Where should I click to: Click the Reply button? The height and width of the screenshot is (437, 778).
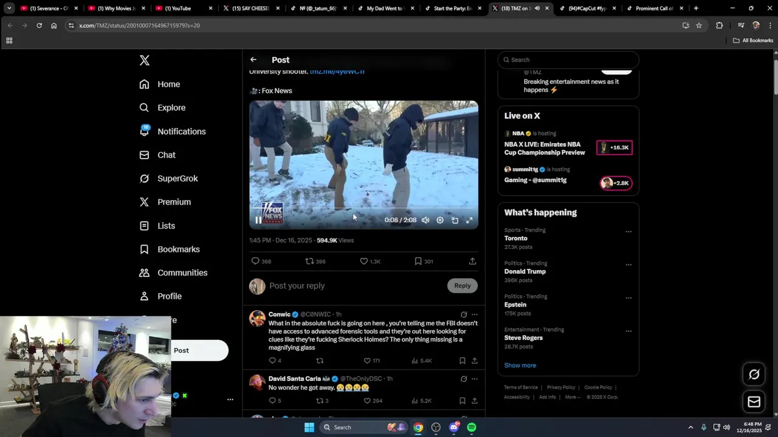click(x=463, y=286)
